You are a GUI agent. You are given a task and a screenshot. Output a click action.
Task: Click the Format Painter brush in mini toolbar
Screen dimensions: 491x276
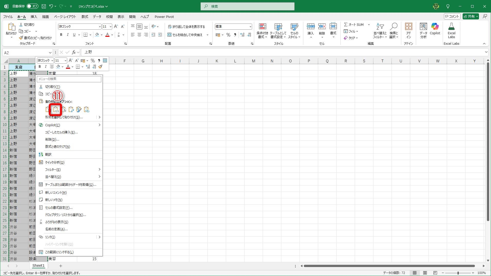(x=101, y=67)
